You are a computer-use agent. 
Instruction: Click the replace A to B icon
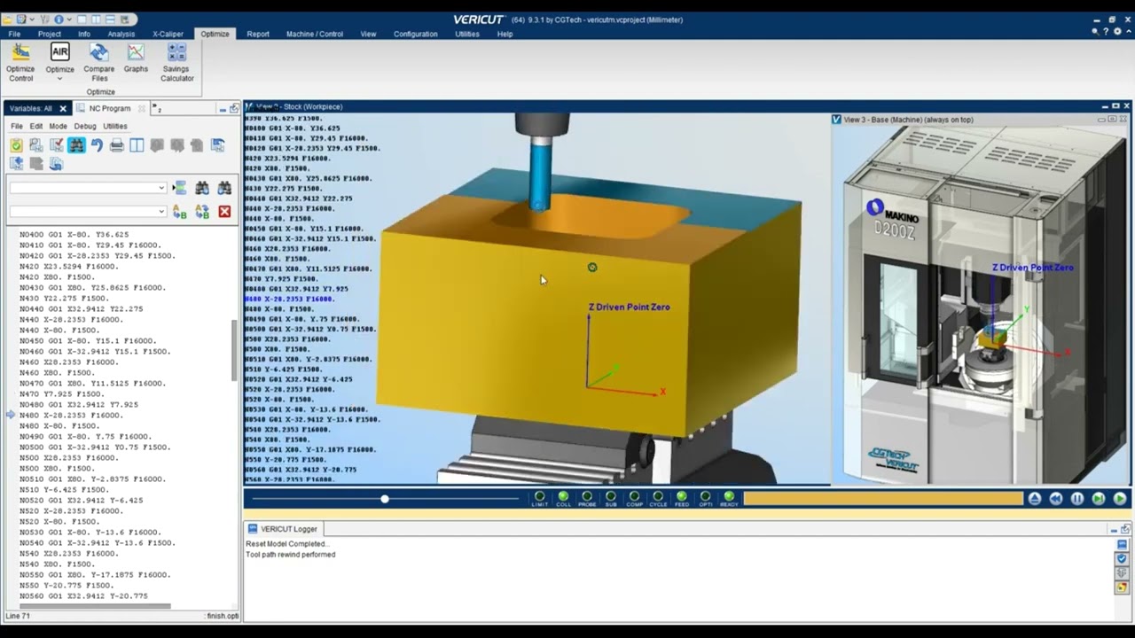pyautogui.click(x=179, y=211)
